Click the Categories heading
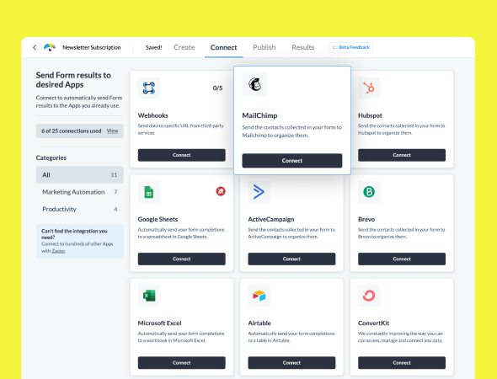 (51, 157)
